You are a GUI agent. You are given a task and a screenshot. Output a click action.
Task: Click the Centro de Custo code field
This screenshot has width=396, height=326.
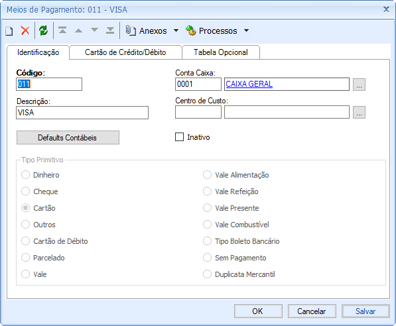click(x=198, y=112)
